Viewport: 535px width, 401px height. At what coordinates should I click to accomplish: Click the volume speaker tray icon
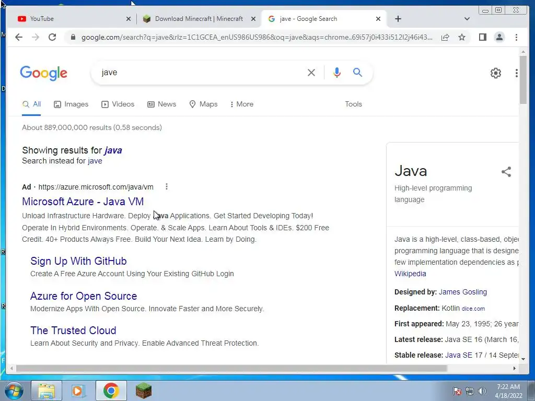pos(482,391)
